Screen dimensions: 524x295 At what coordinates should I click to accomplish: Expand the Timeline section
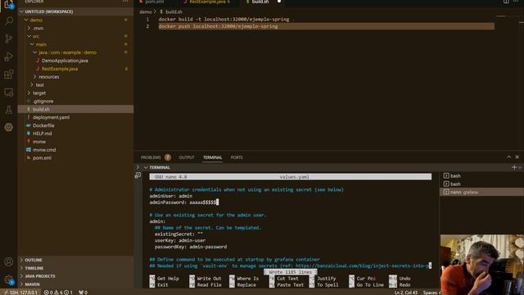click(x=75, y=268)
